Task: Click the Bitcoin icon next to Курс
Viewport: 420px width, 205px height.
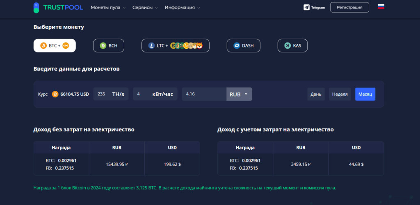Action: click(55, 94)
